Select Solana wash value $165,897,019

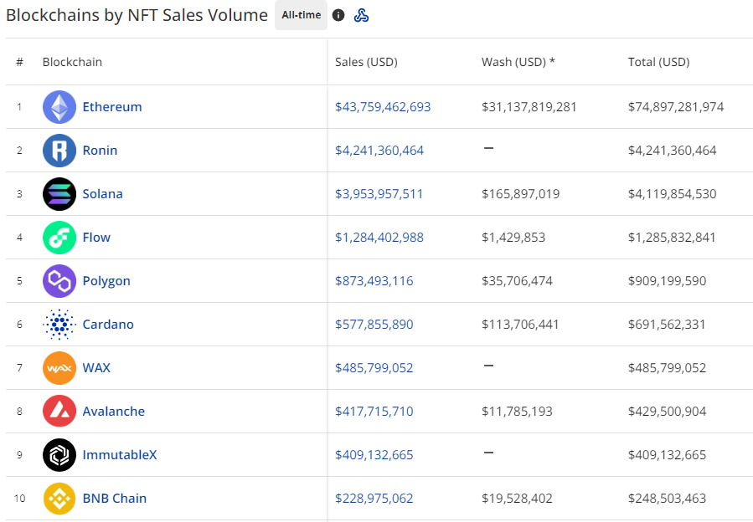click(521, 194)
